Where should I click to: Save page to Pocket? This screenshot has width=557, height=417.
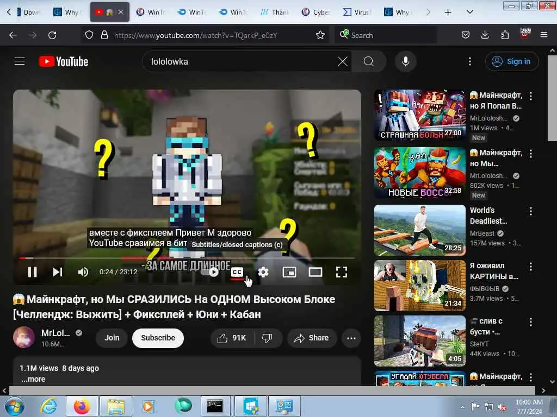pyautogui.click(x=466, y=35)
